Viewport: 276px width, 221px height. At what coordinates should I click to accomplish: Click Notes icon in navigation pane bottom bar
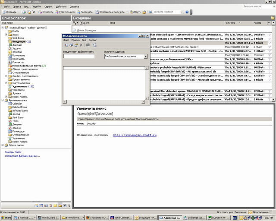(55, 205)
